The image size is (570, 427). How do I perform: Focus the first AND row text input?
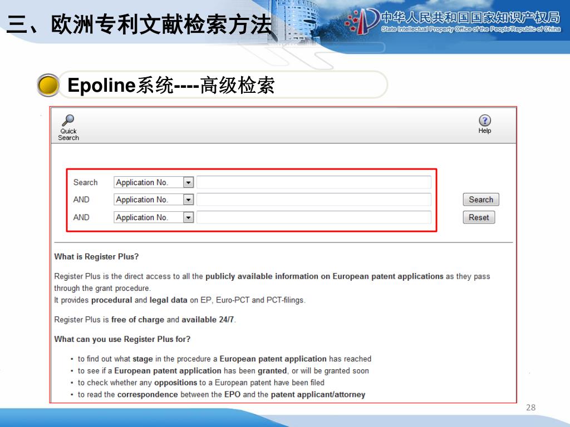coord(314,200)
